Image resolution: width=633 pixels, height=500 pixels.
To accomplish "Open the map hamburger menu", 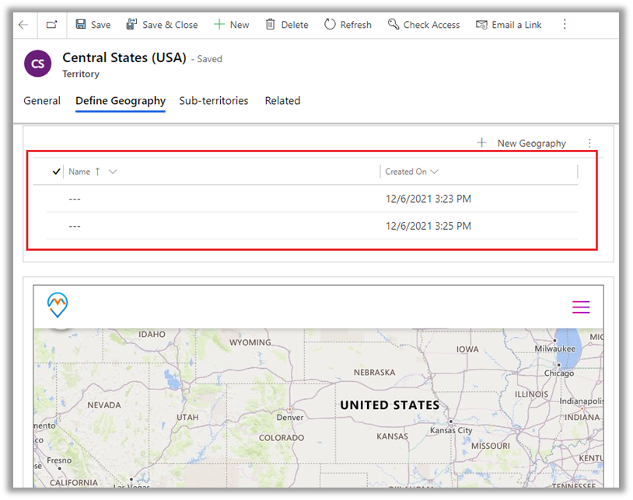I will [581, 307].
